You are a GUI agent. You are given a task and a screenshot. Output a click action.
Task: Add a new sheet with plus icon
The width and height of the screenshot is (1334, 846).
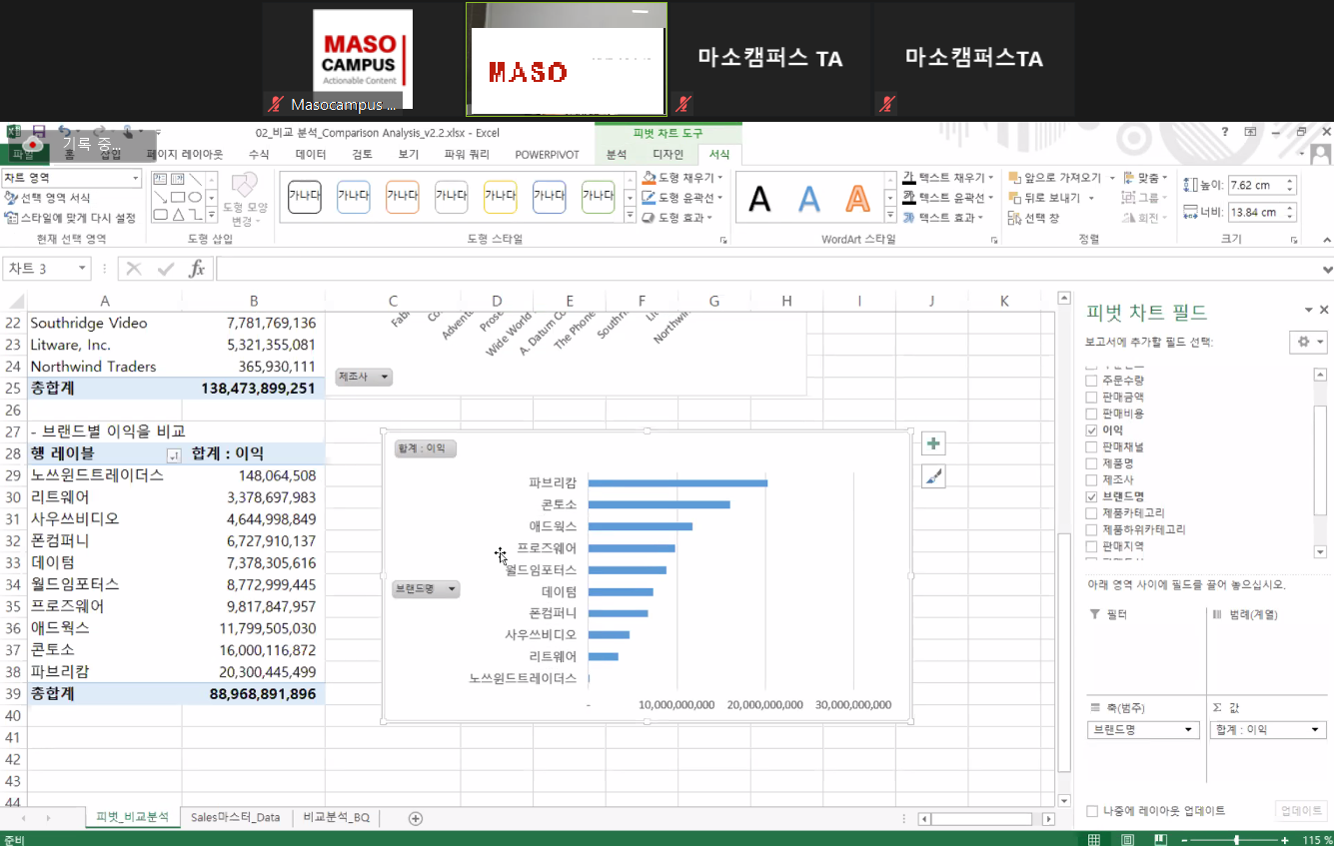[416, 818]
